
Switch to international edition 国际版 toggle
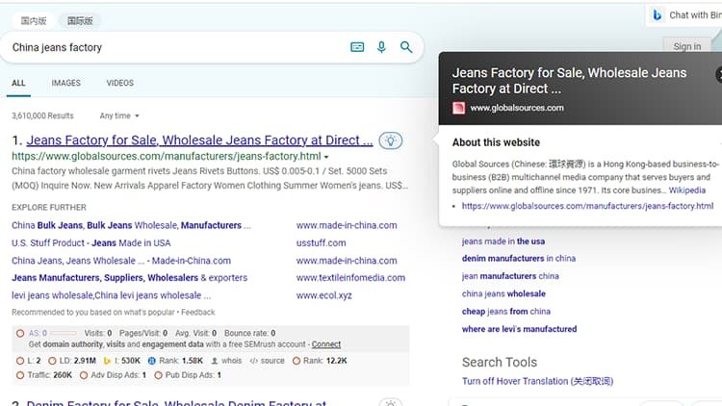tap(80, 21)
